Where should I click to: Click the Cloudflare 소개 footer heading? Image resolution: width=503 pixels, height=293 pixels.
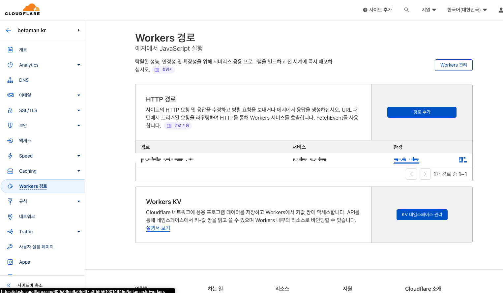[x=423, y=289]
